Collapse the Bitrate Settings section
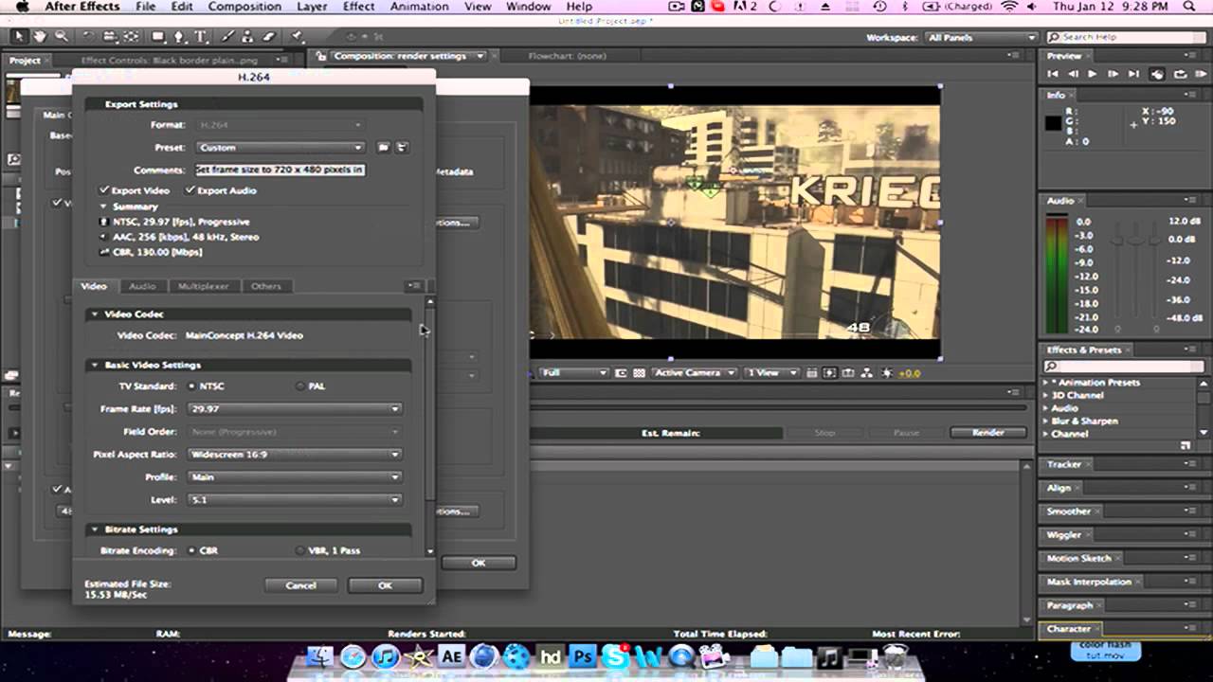1213x682 pixels. tap(95, 529)
